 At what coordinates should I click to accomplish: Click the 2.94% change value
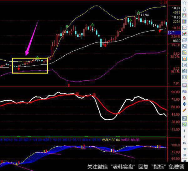pos(176,37)
